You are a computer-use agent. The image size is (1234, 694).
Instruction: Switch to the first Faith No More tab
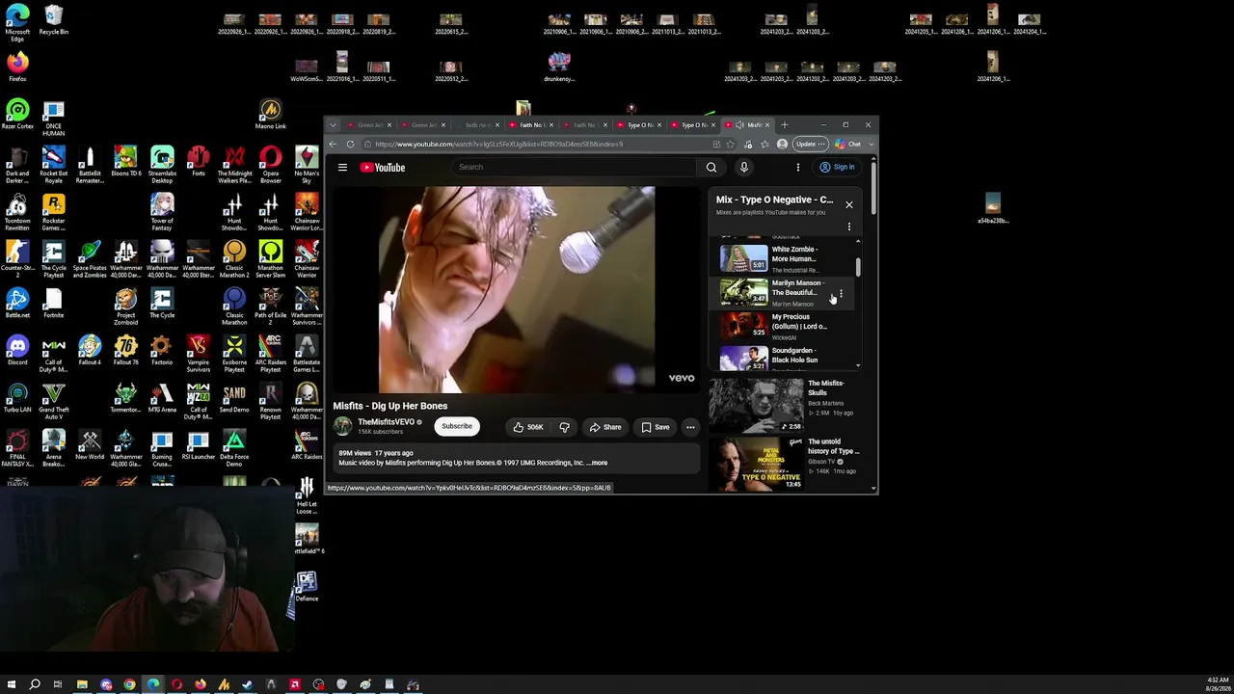531,125
